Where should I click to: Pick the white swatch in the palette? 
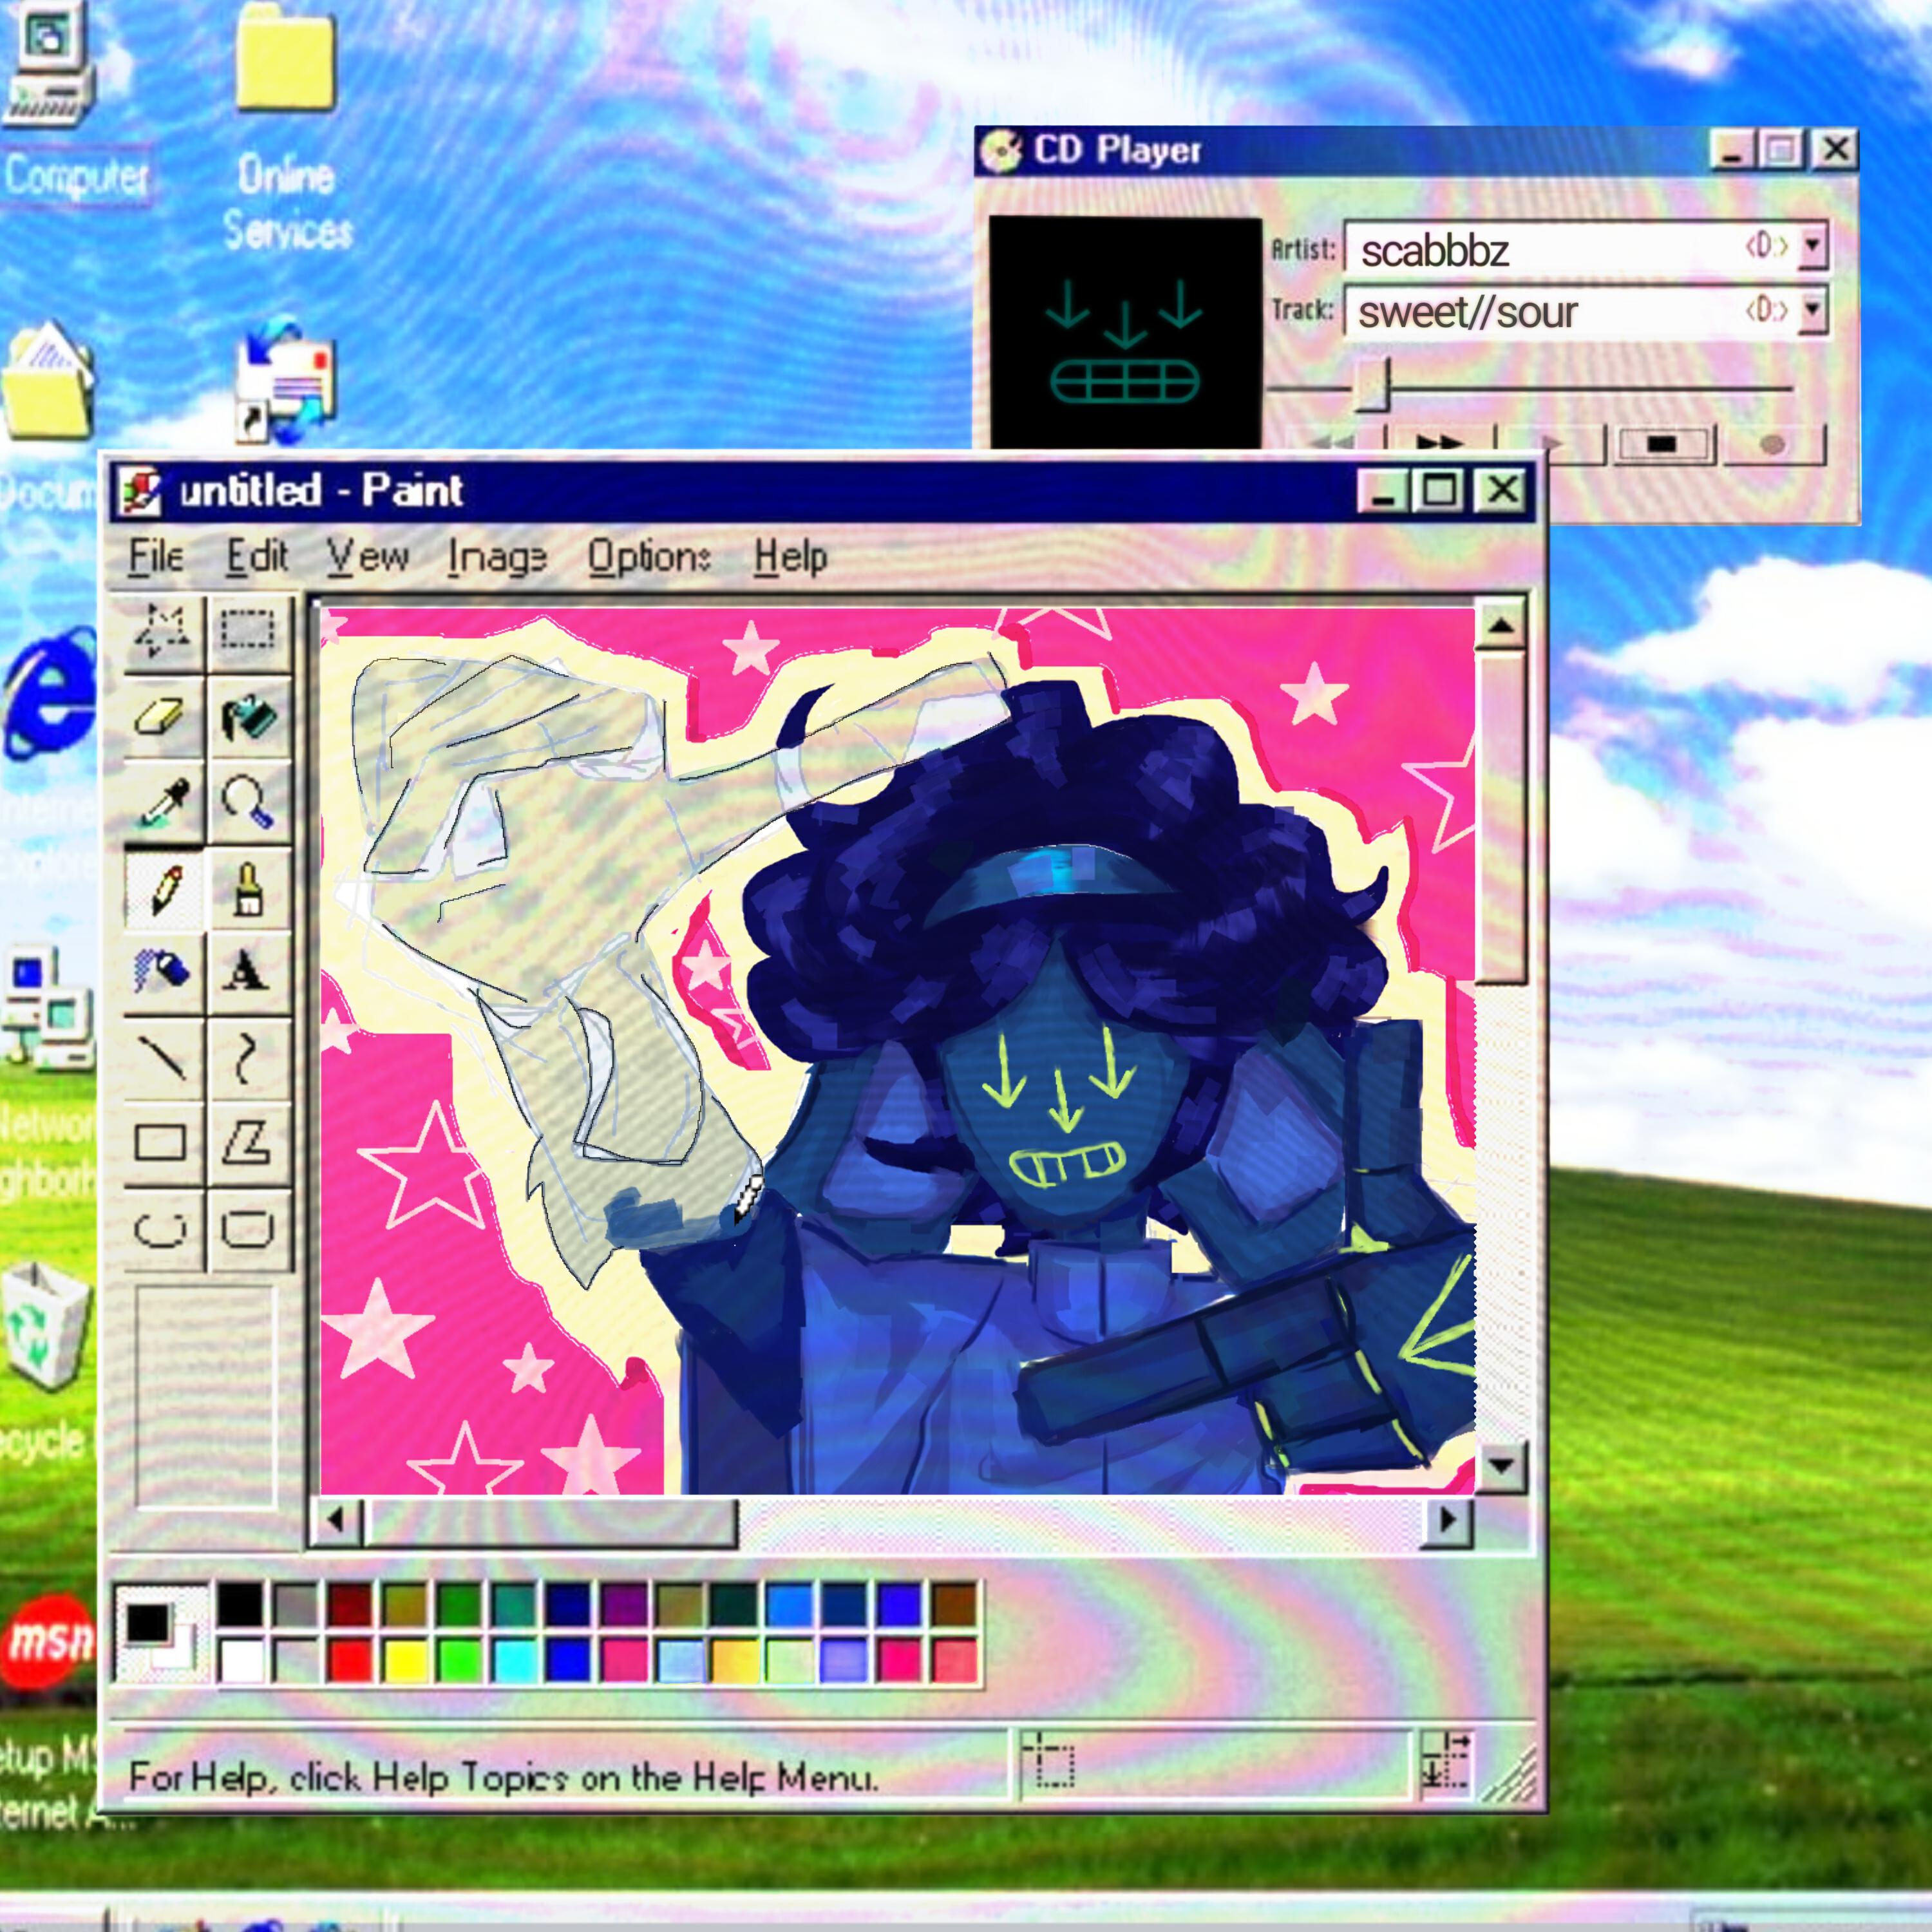pyautogui.click(x=241, y=1661)
